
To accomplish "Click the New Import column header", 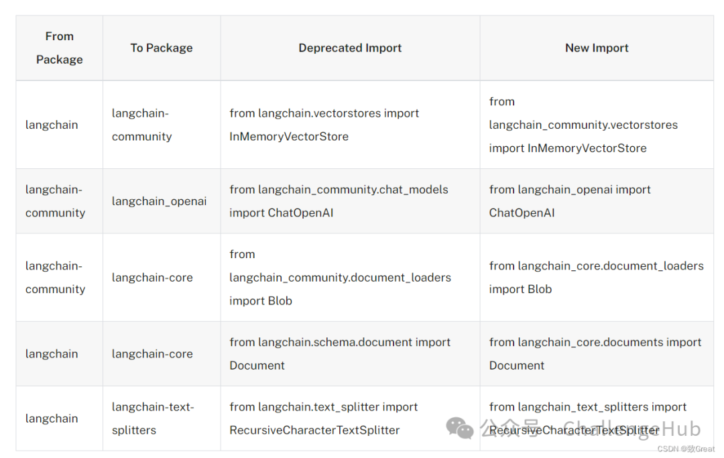I will point(597,48).
